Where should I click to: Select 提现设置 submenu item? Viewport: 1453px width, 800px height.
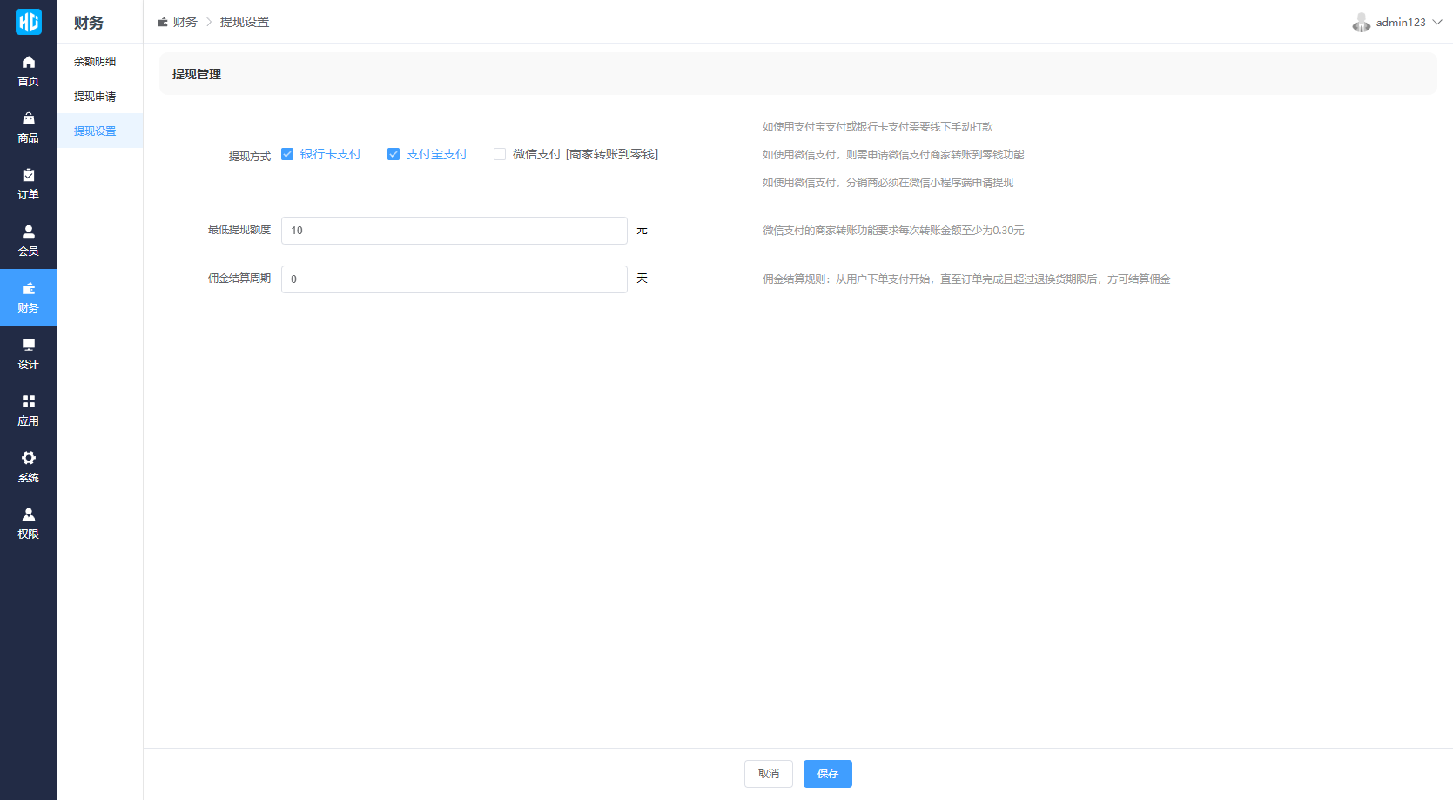pos(95,131)
